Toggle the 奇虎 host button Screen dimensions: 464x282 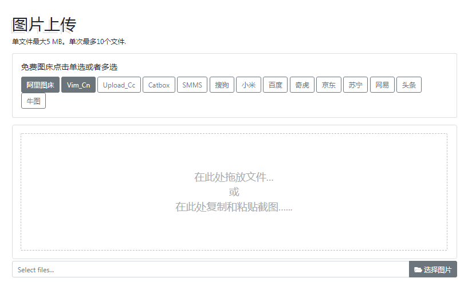pos(302,85)
